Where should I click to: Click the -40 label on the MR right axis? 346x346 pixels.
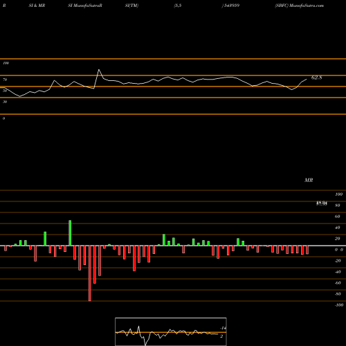point(338,272)
